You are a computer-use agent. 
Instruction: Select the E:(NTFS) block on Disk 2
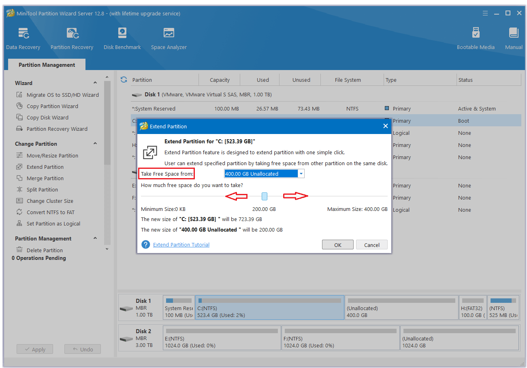[x=222, y=338]
